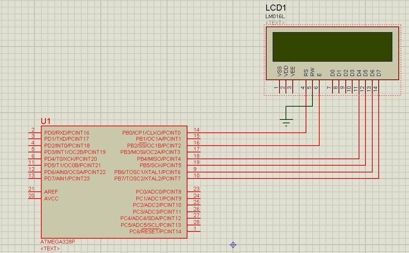Click the PD5/T1/OC0B/PCINT21 pin label
Viewport: 409px width, 253px height.
tap(72, 165)
